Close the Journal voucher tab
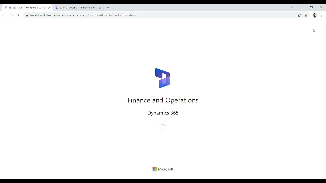The width and height of the screenshot is (326, 183). tap(100, 8)
